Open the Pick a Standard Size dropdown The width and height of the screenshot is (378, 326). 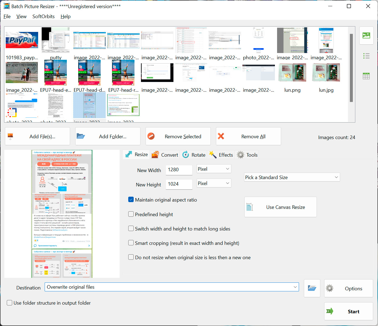point(292,177)
